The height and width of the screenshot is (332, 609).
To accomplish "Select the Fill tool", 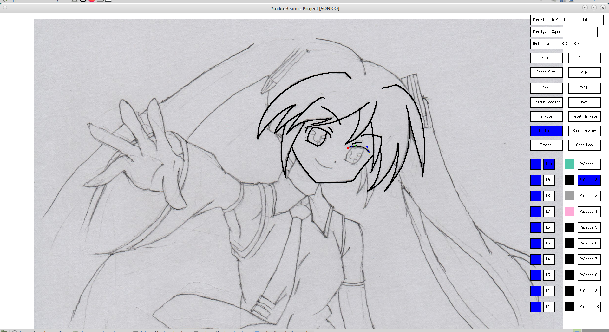I will tap(584, 88).
